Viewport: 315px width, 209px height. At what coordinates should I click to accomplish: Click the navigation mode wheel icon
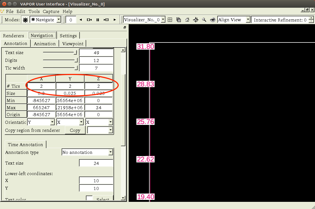tap(25, 20)
